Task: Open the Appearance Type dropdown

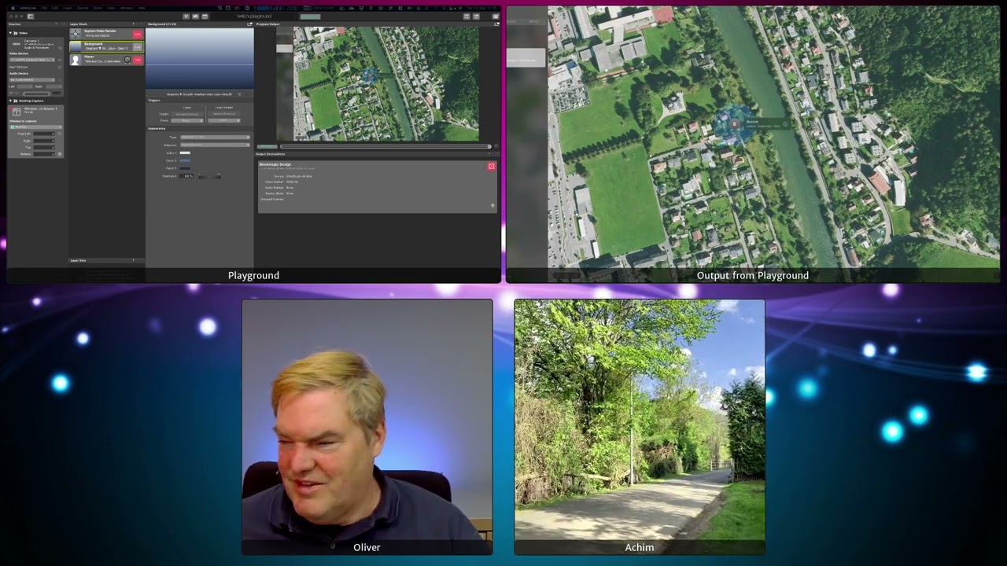Action: (x=215, y=137)
